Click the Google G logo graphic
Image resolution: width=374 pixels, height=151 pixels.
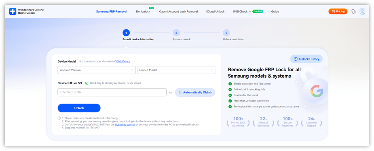coord(317,91)
